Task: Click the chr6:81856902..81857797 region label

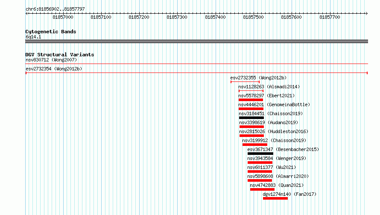Action: tap(55, 9)
